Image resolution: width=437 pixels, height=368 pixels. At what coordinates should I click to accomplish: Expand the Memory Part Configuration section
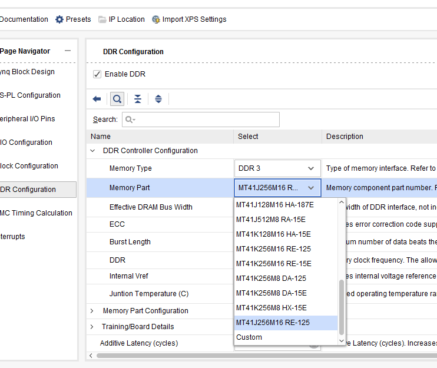pos(92,311)
